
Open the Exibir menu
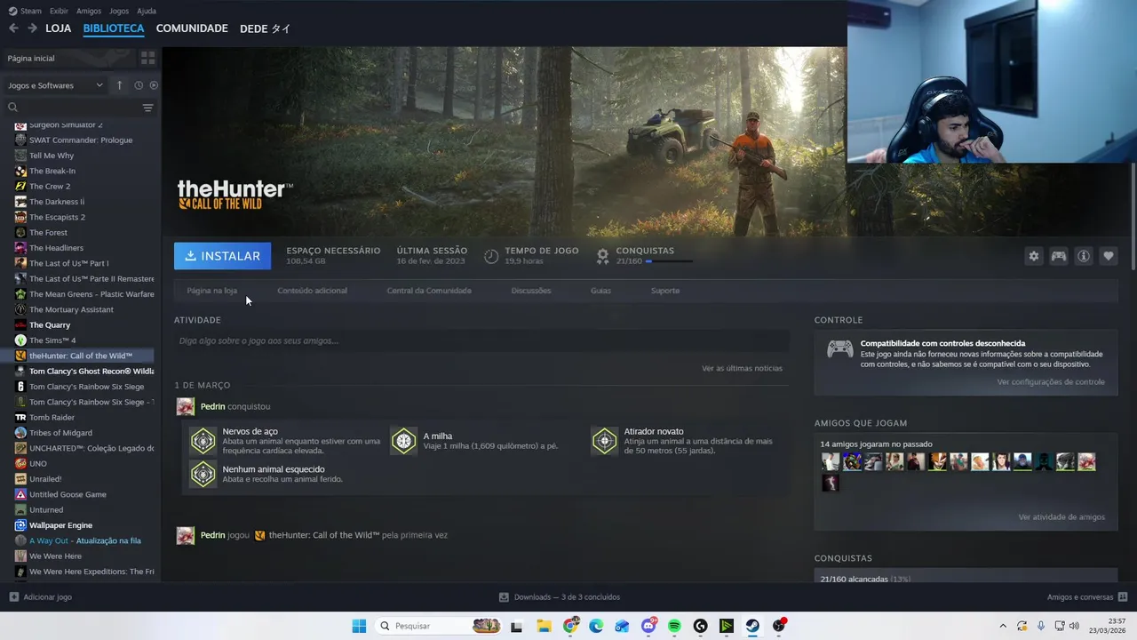click(x=59, y=11)
